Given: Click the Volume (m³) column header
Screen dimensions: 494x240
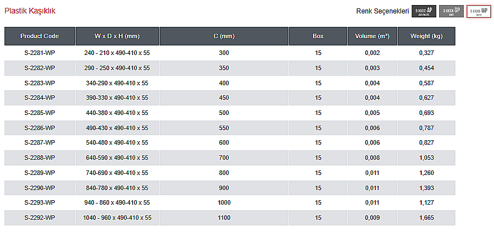Looking at the screenshot, I should [x=372, y=36].
